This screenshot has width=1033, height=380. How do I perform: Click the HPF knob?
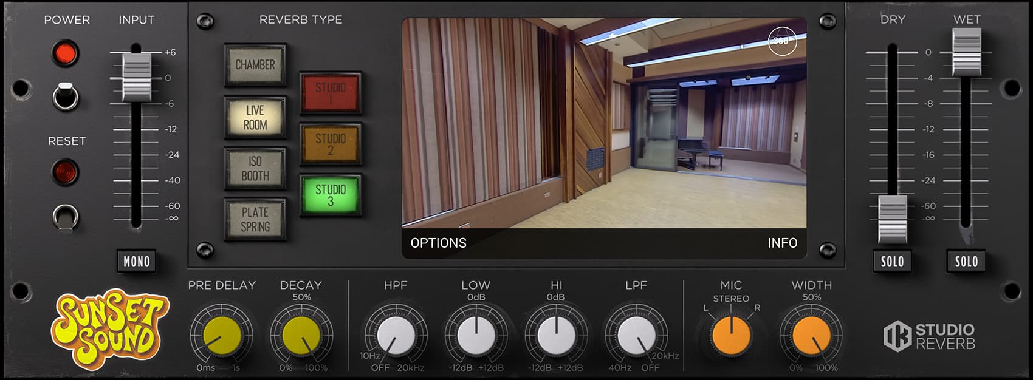pos(396,336)
